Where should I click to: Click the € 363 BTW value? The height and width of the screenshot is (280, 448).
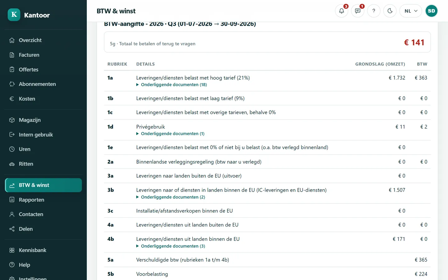pyautogui.click(x=421, y=78)
